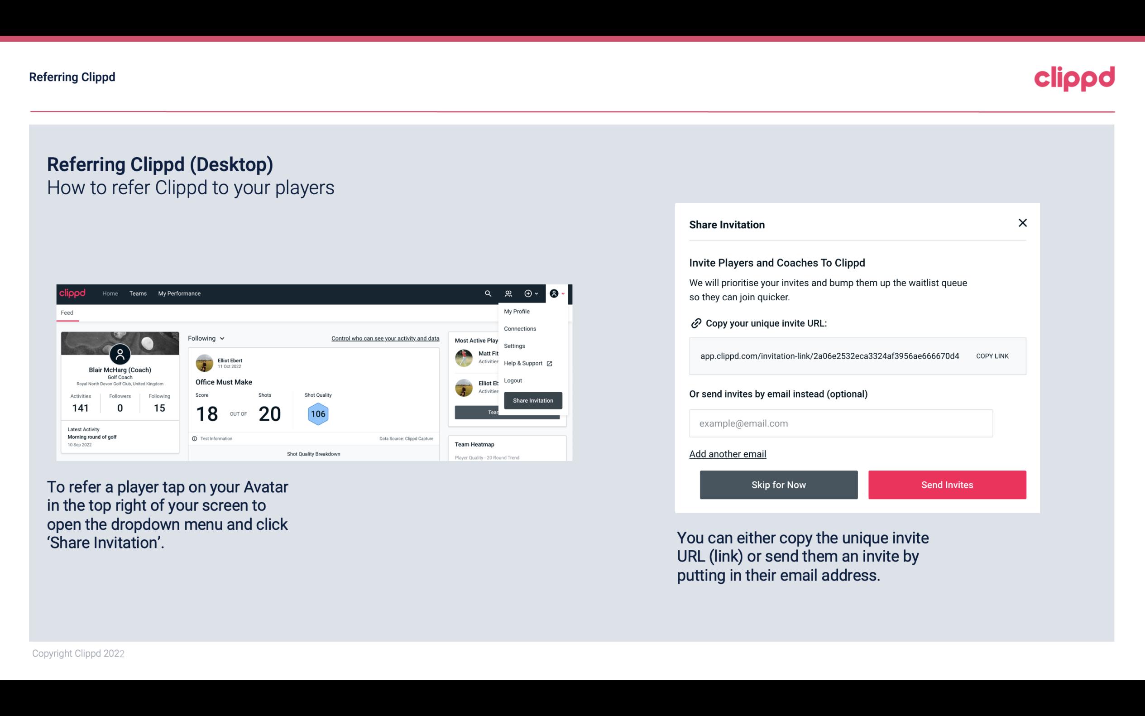
Task: Click the email input field for invites
Action: [841, 423]
